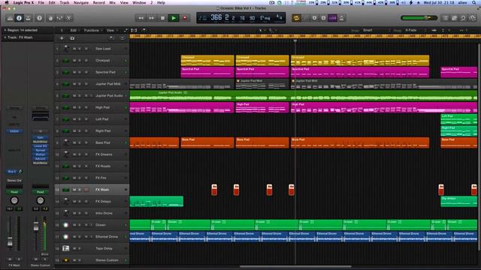Solo the Ocean track
Viewport: 481px width, 270px height.
click(x=80, y=225)
